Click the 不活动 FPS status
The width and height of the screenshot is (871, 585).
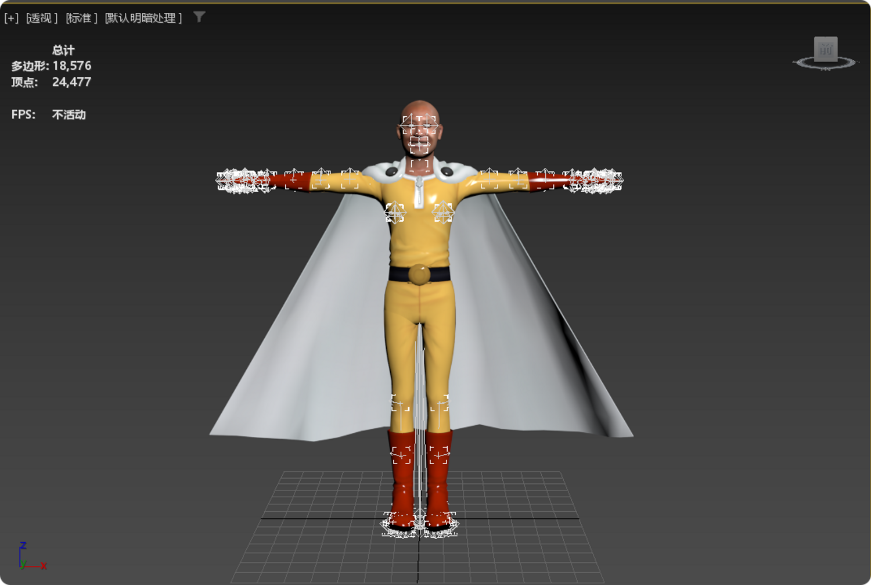pyautogui.click(x=69, y=114)
